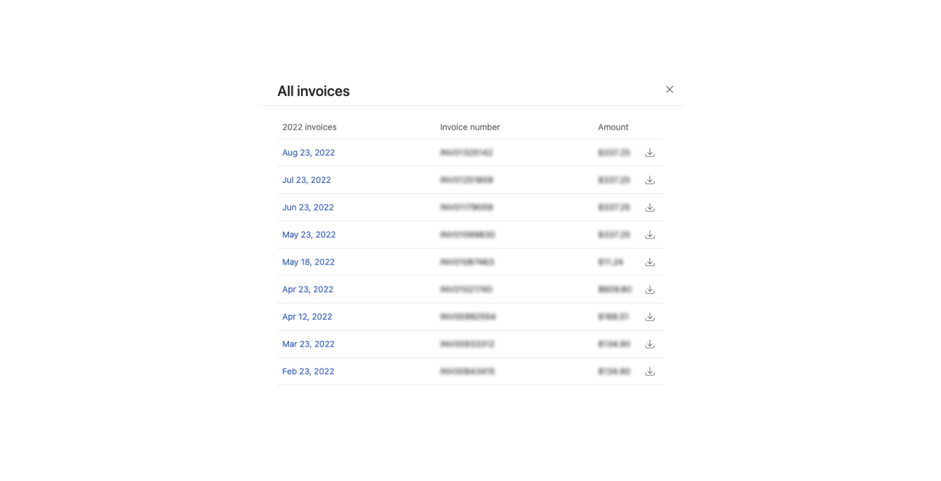This screenshot has height=481, width=941.
Task: Open the Apr 12, 2022 invoice link
Action: point(307,317)
